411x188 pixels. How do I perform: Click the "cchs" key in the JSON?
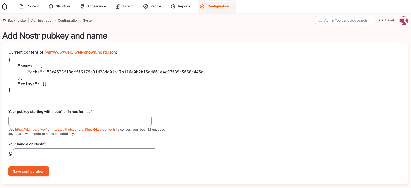point(35,72)
